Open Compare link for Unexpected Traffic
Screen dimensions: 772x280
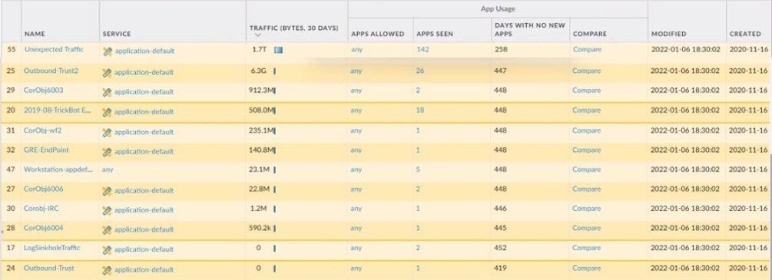[x=587, y=50]
